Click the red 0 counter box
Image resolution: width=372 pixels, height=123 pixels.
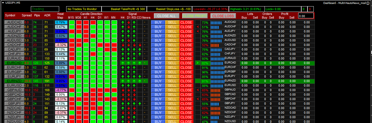311,9
